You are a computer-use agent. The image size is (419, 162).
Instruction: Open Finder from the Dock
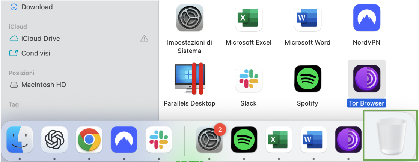pos(20,140)
